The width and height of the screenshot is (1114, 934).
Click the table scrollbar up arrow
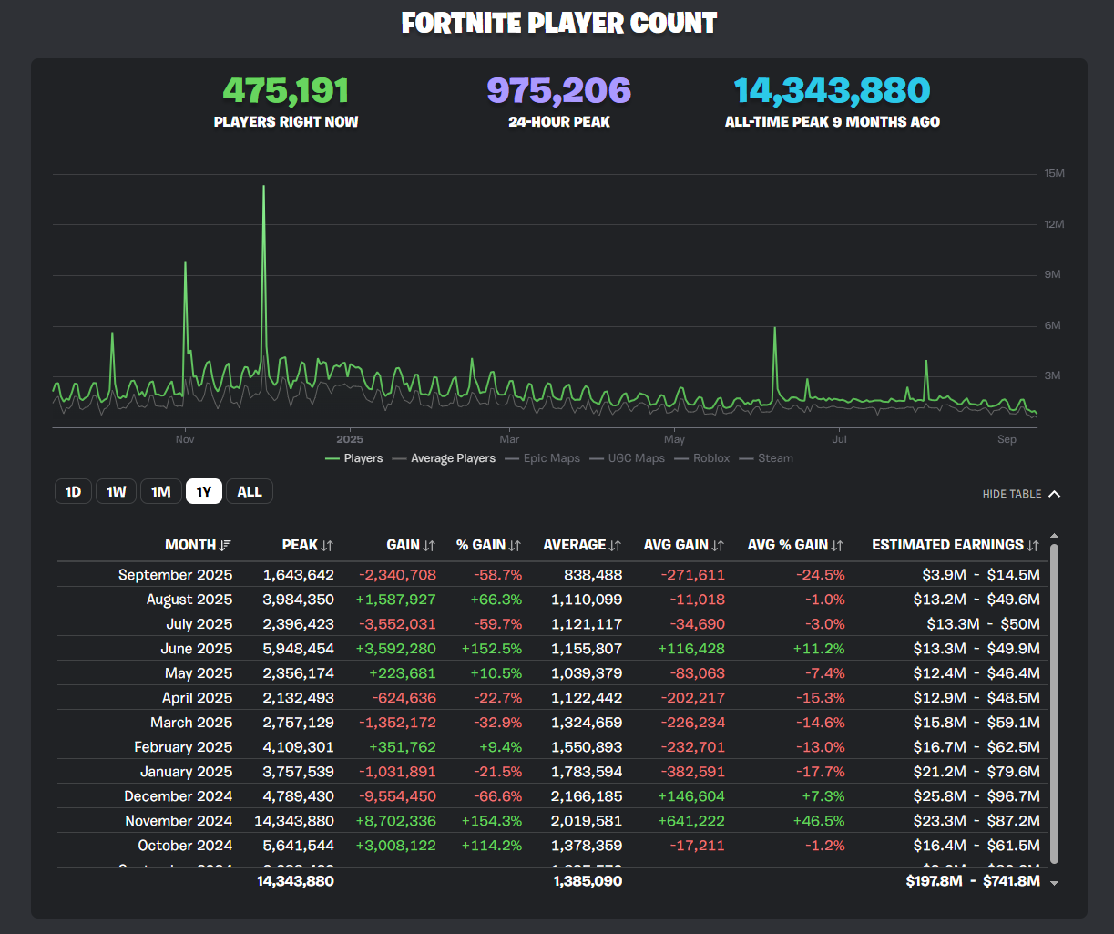click(1055, 537)
